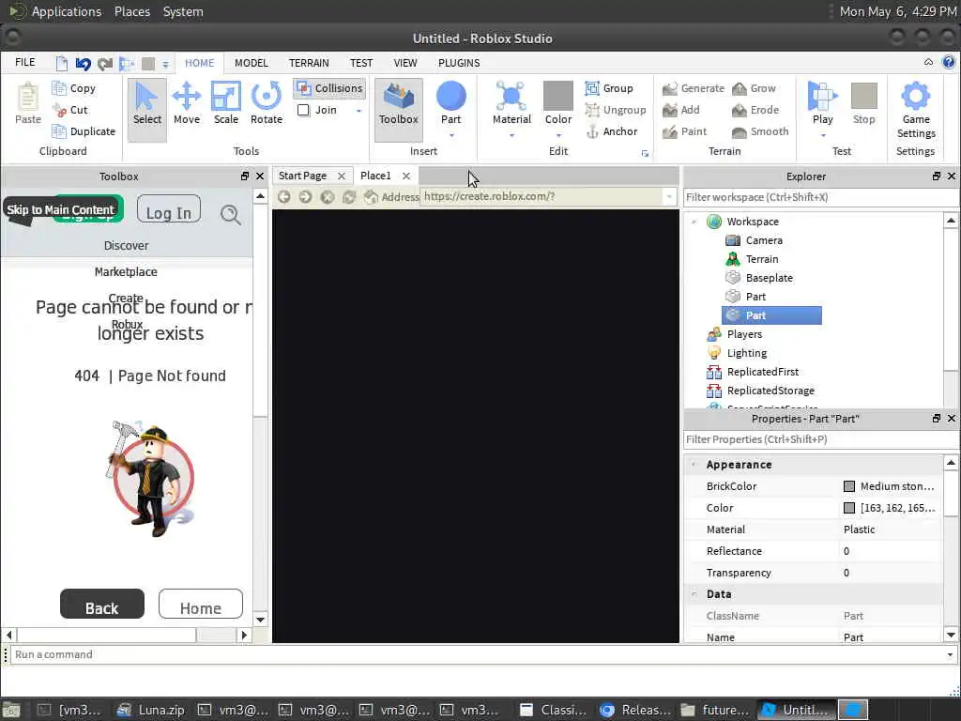This screenshot has width=961, height=721.
Task: Switch to the MODEL tab
Action: [252, 63]
